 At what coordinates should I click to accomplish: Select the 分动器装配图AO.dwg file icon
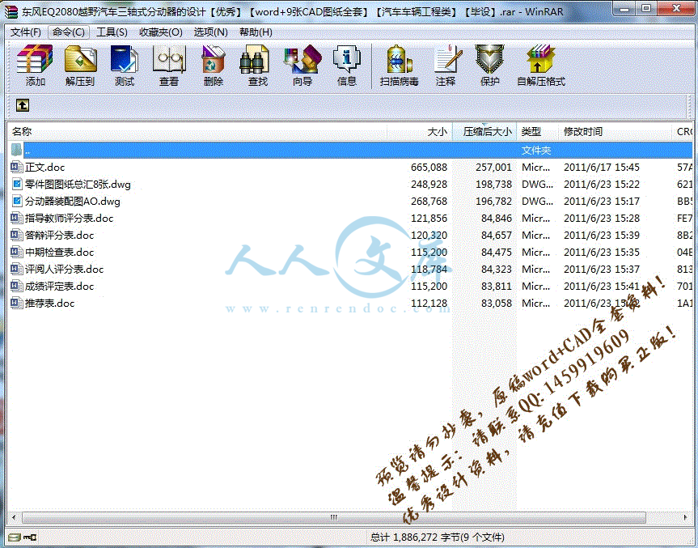16,201
